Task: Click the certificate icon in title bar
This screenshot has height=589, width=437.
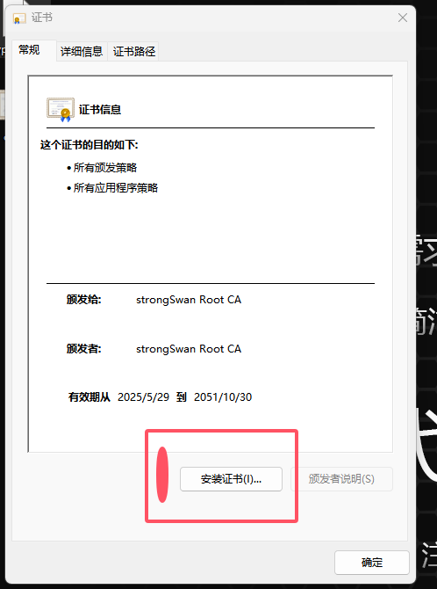Action: coord(19,18)
